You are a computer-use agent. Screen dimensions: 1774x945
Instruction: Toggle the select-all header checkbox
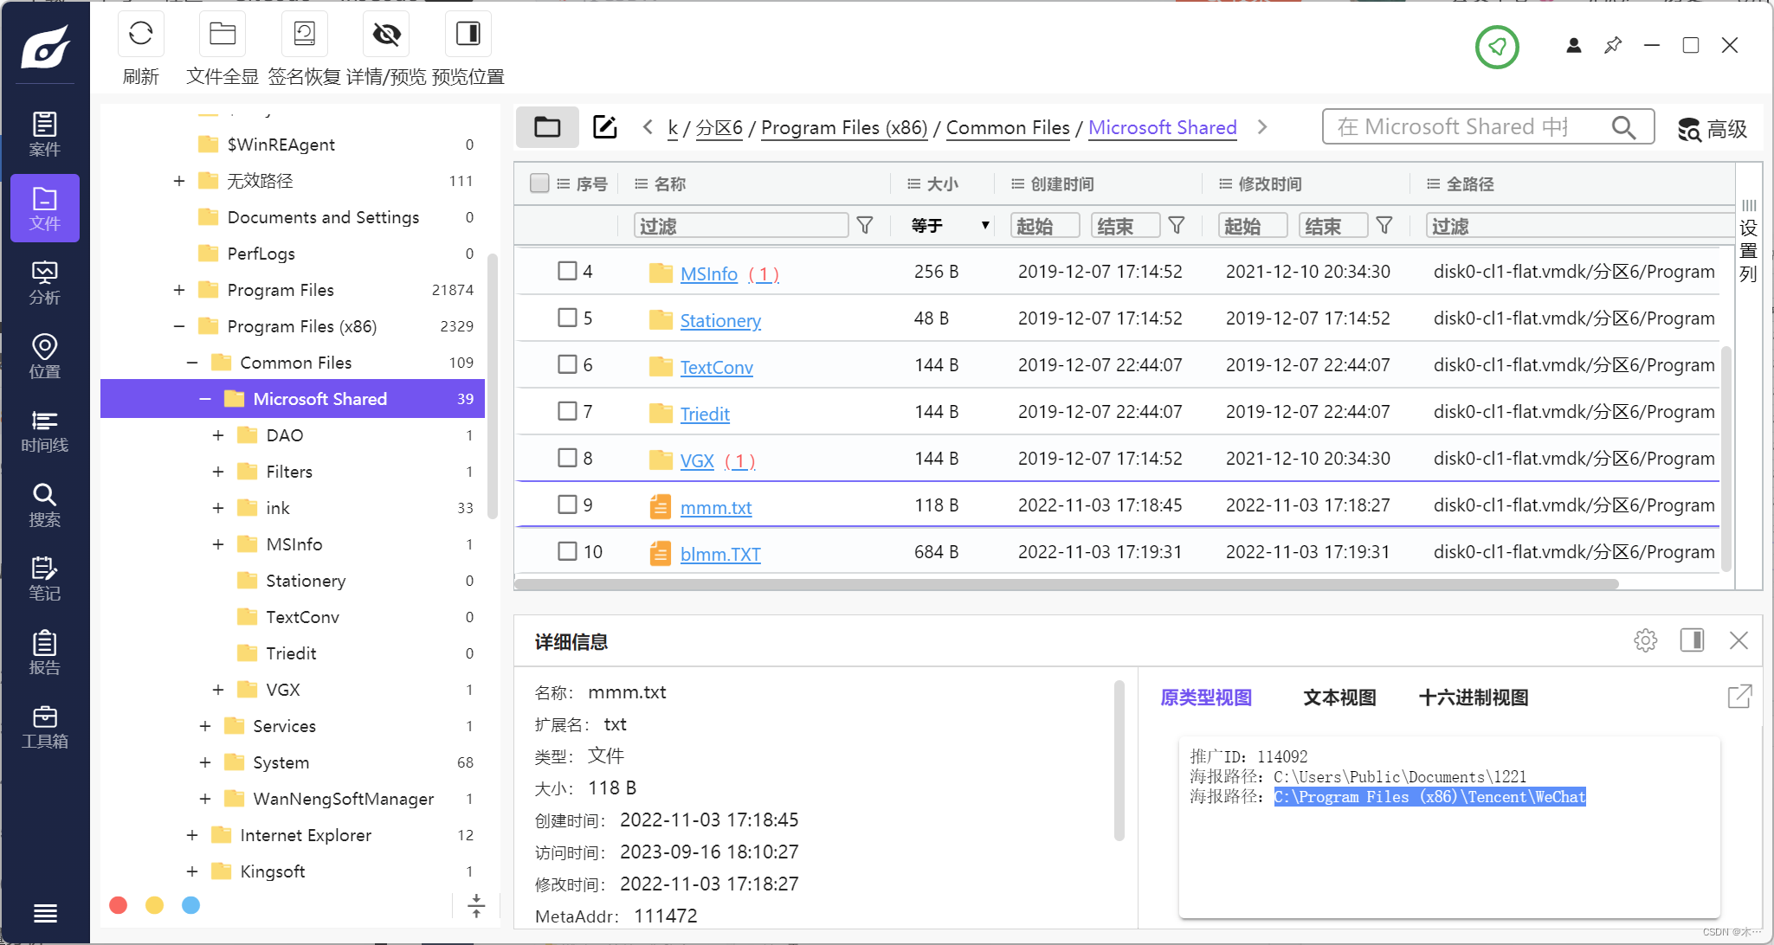[539, 183]
